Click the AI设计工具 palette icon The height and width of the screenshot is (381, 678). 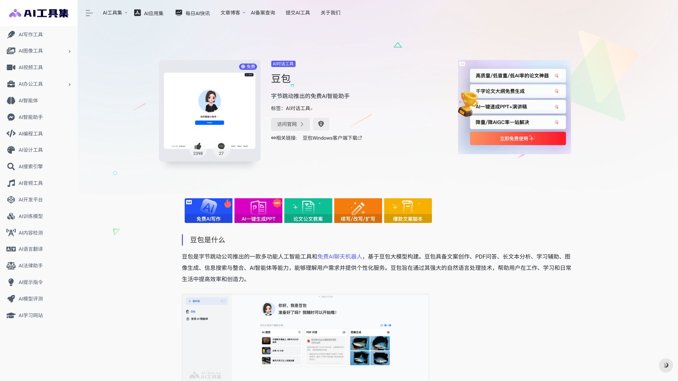(11, 150)
